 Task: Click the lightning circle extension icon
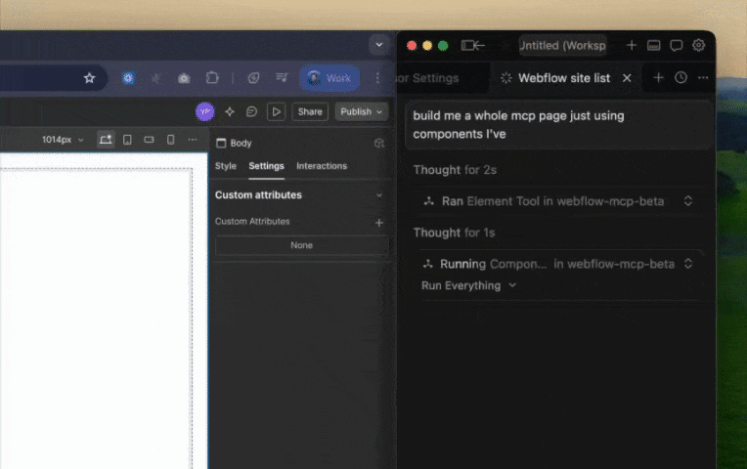253,78
